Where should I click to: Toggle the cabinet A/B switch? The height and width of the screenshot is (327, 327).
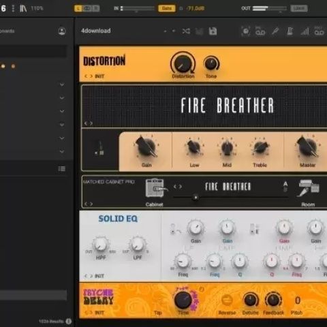(x=285, y=186)
